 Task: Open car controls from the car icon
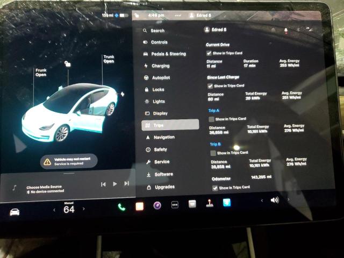(15, 212)
